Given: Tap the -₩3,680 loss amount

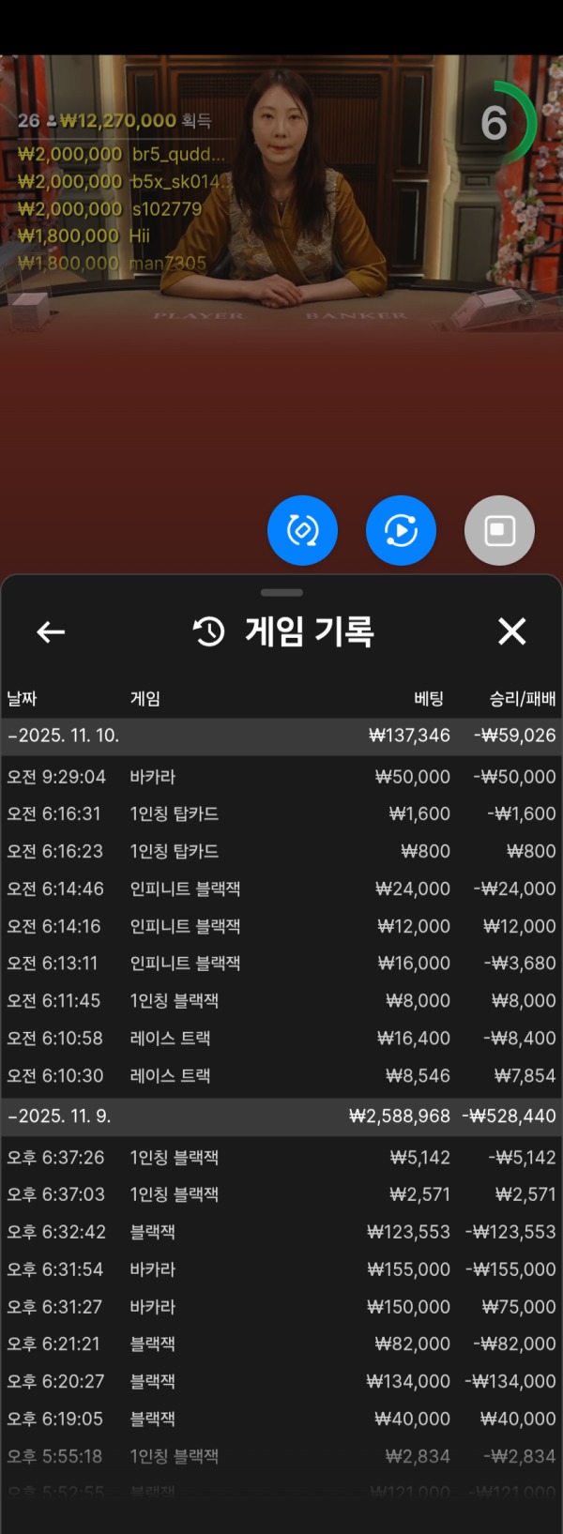Looking at the screenshot, I should [519, 964].
